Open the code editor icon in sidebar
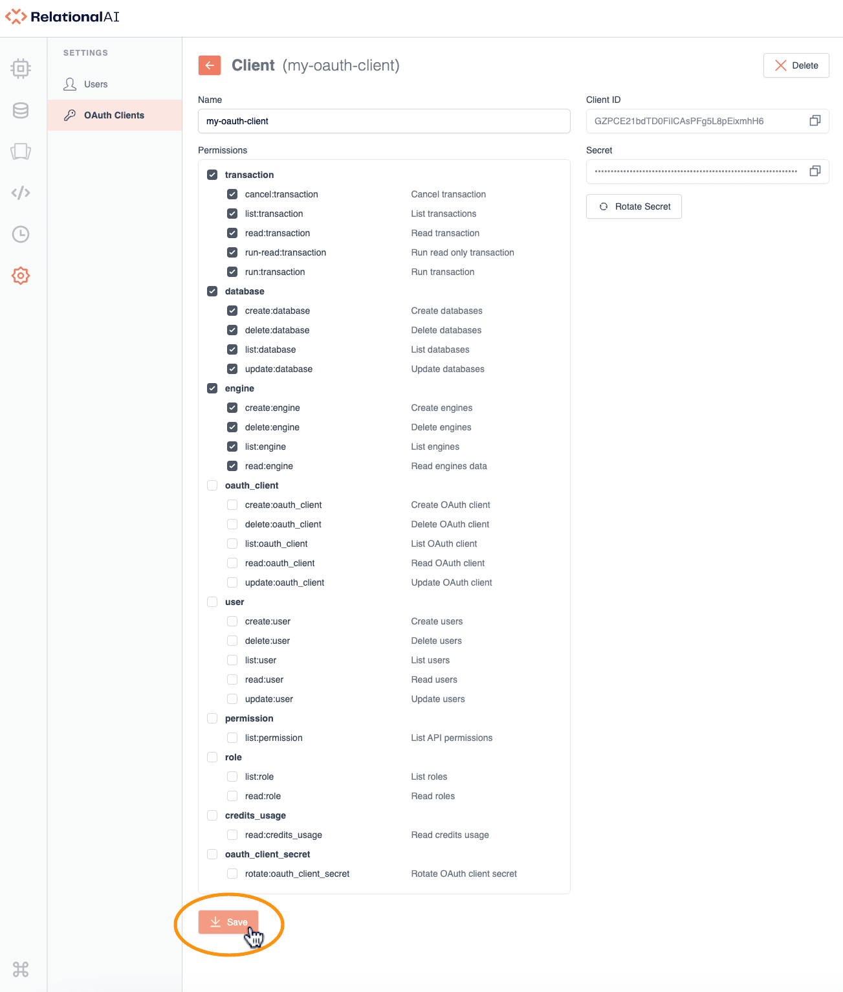Image resolution: width=843 pixels, height=992 pixels. [x=21, y=193]
